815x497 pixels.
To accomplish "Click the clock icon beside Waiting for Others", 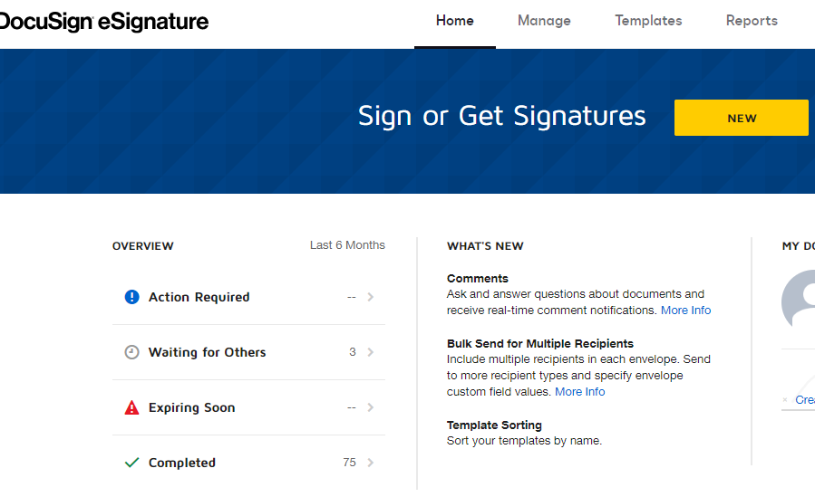I will point(132,352).
